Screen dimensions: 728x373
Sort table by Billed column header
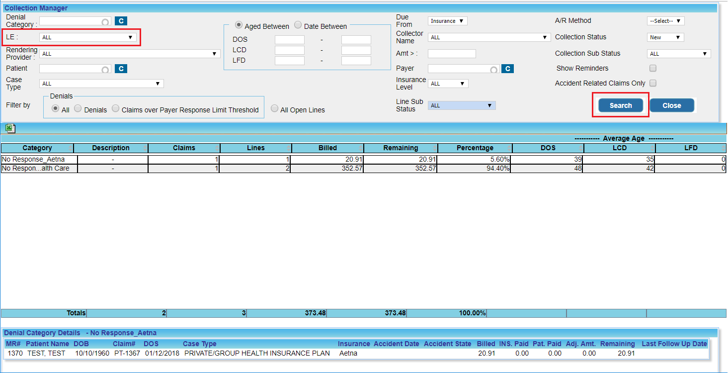[327, 148]
